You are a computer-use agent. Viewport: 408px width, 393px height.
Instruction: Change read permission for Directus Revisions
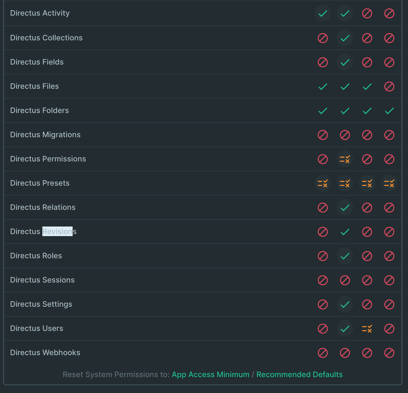coord(345,232)
